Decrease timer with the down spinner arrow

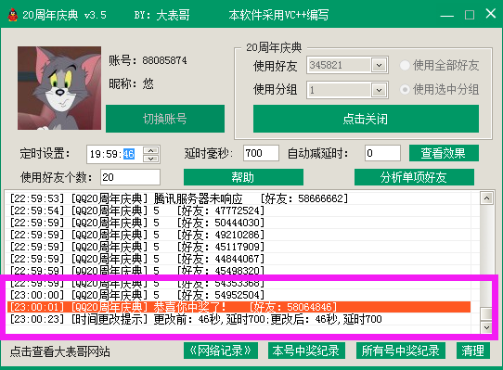[150, 159]
